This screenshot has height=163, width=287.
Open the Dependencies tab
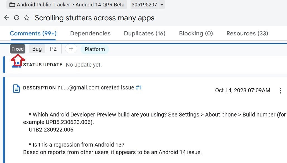tap(90, 33)
